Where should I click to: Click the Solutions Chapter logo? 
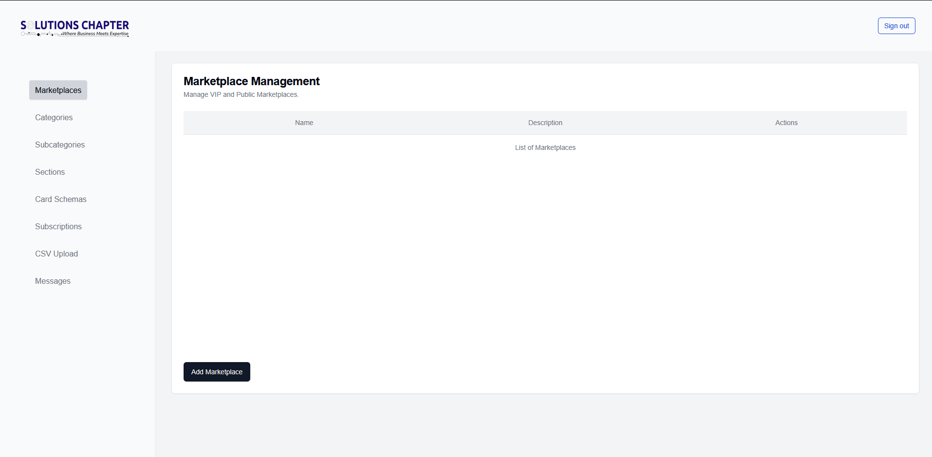75,28
